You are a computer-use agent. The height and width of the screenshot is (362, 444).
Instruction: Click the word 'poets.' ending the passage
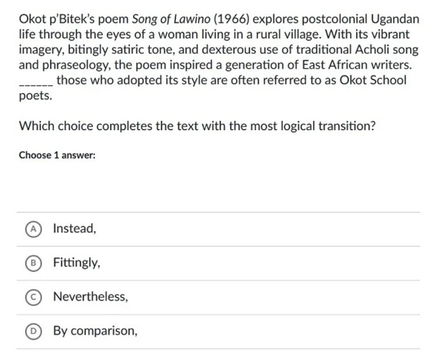[36, 96]
